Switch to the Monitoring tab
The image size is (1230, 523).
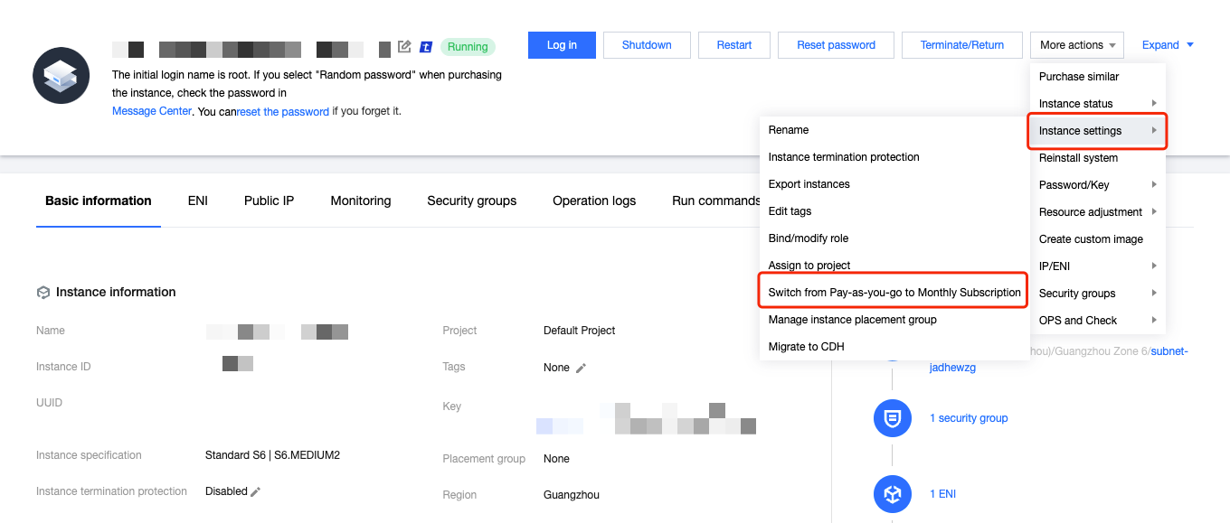[x=361, y=201]
